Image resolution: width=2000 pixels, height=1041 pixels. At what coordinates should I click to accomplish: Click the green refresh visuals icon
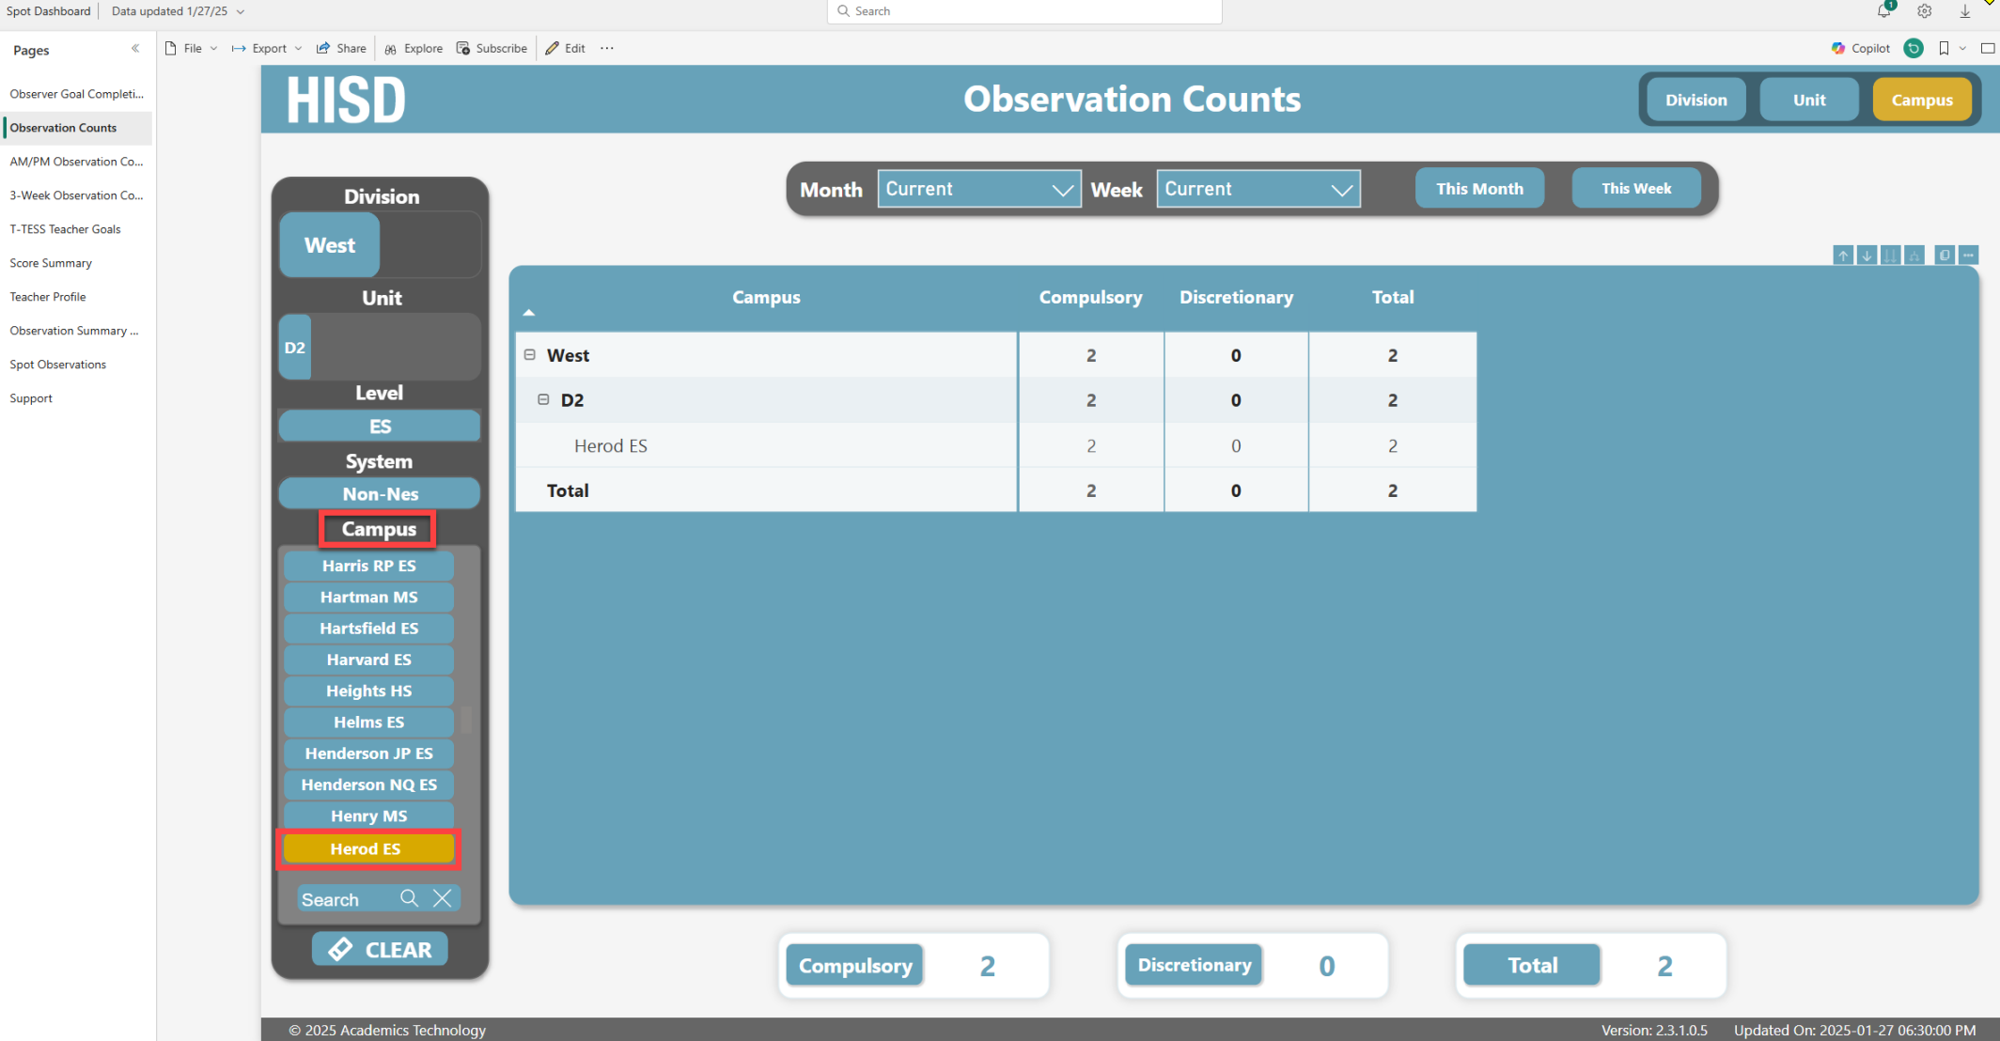pos(1913,48)
